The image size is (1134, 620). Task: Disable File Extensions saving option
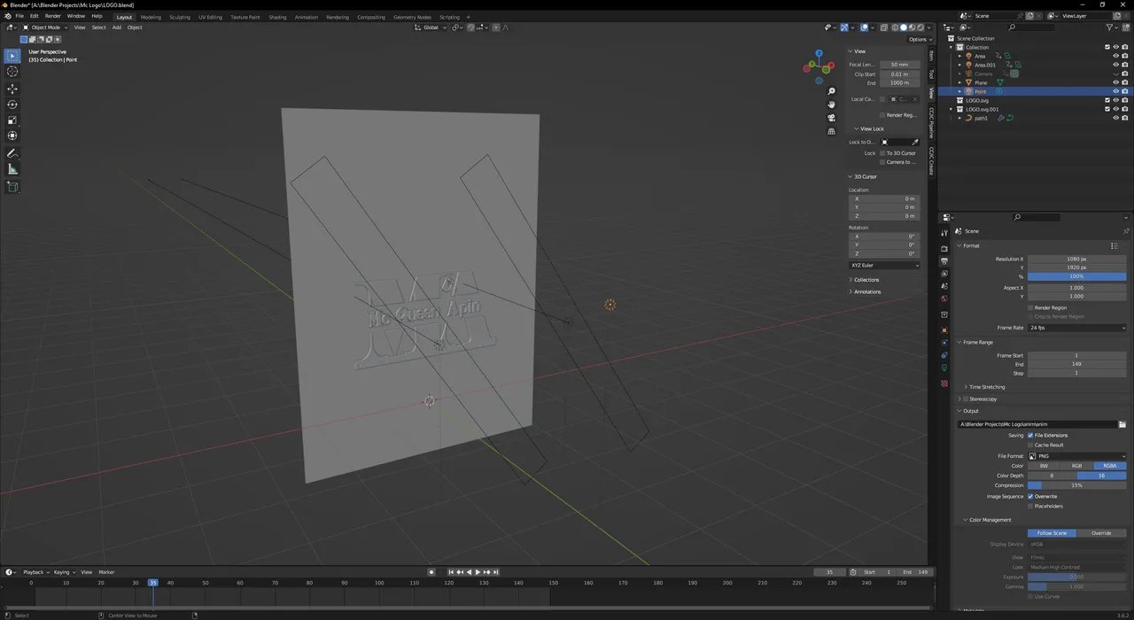[x=1031, y=435]
